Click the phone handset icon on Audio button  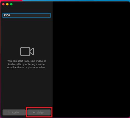9,113
